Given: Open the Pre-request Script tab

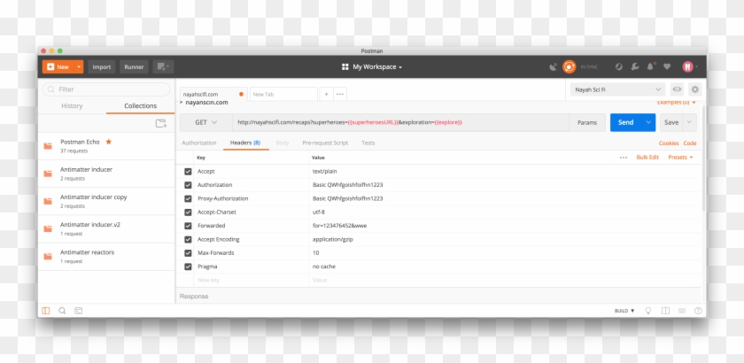Looking at the screenshot, I should (x=324, y=143).
